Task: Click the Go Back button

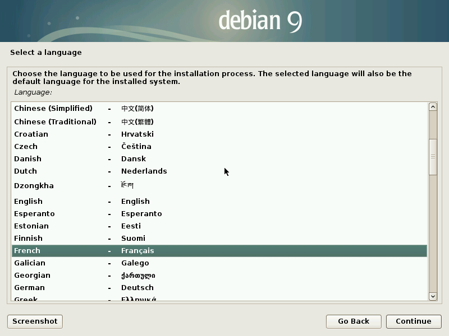Action: pyautogui.click(x=354, y=321)
